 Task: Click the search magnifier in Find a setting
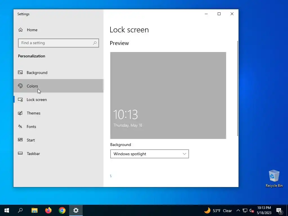click(x=95, y=43)
